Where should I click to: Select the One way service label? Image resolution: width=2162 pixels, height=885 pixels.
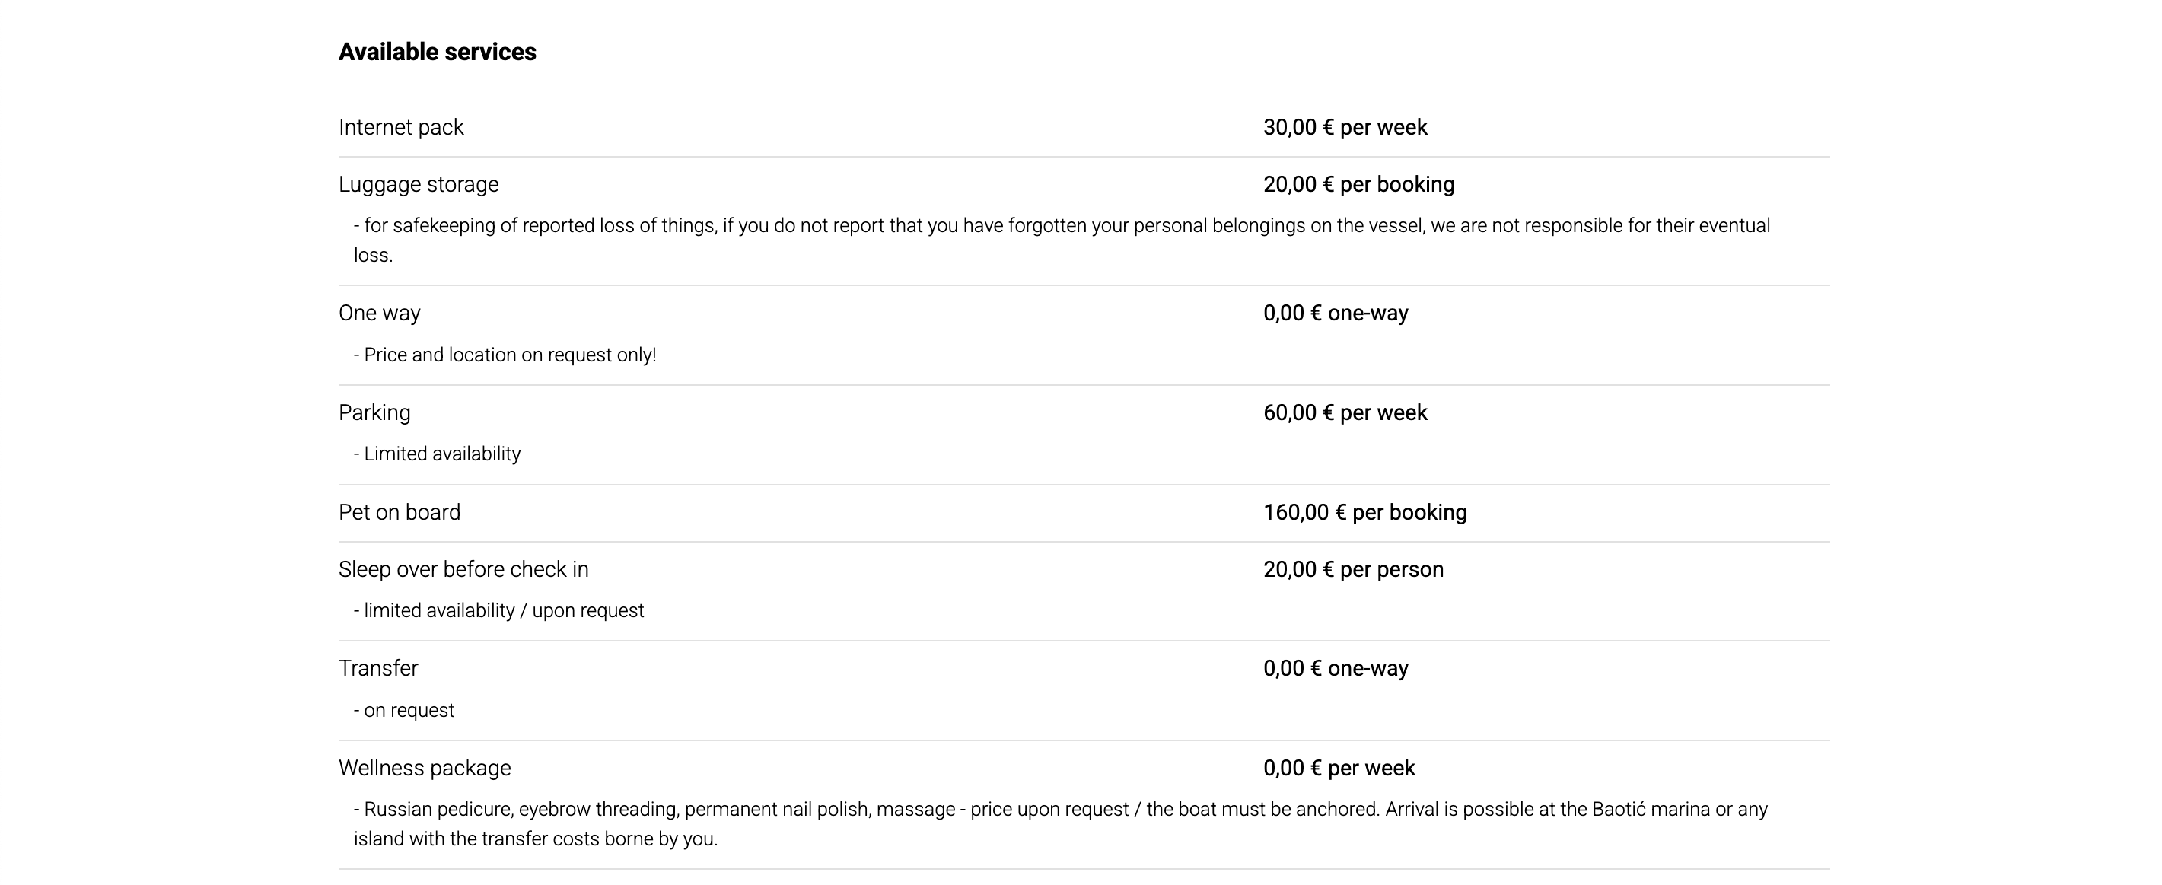click(x=379, y=313)
